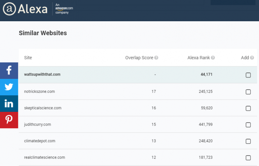Open the skepticalscience.com site link

coord(42,108)
